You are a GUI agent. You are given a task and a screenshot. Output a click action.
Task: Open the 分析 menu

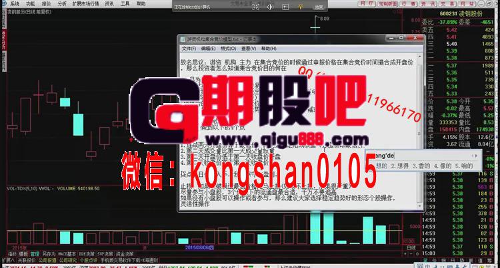(62, 4)
